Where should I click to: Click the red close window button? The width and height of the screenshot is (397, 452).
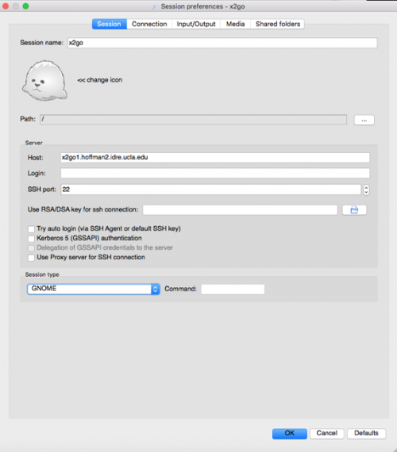(x=6, y=6)
